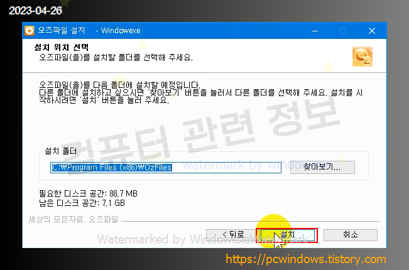Click the 남은 디스크 공간: 7.1 GB text
Viewport: 409px width, 270px height.
(x=82, y=203)
